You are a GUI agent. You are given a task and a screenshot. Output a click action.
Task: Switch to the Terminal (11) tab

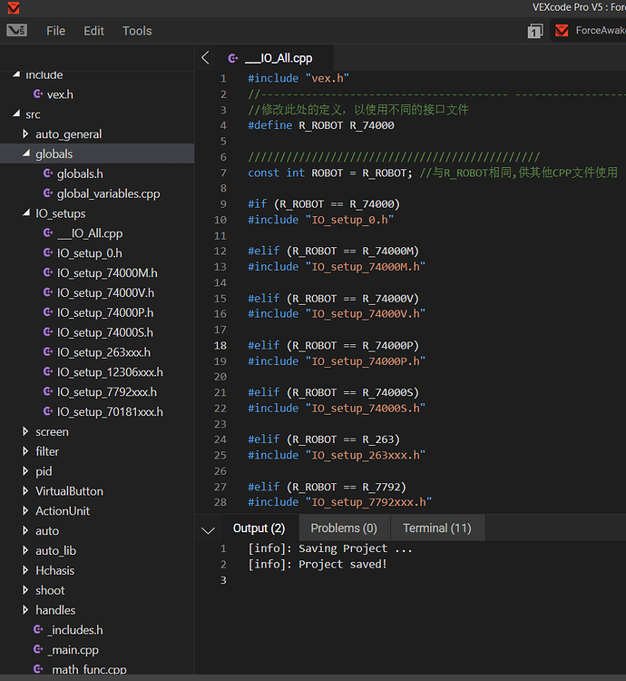click(437, 528)
